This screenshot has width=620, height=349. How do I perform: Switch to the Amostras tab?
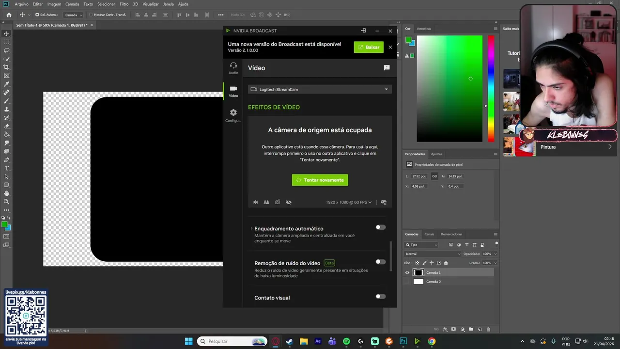(x=424, y=29)
